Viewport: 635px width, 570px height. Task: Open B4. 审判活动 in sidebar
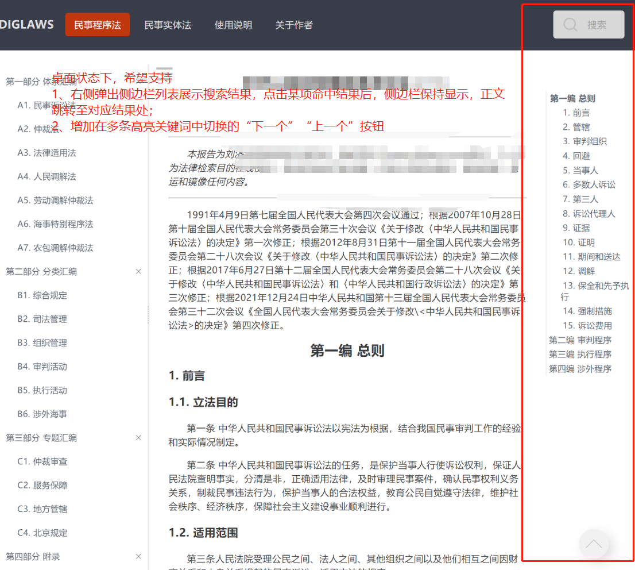coord(42,367)
